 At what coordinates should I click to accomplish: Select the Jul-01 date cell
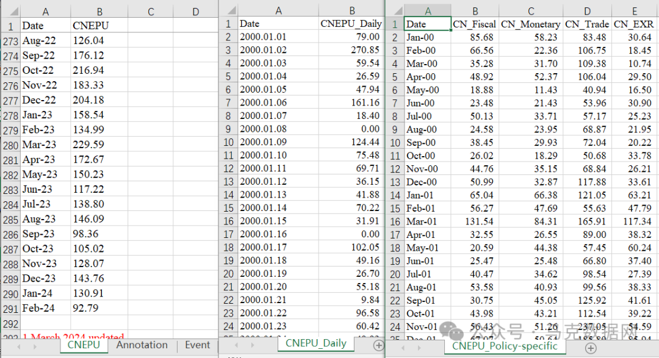coord(427,274)
